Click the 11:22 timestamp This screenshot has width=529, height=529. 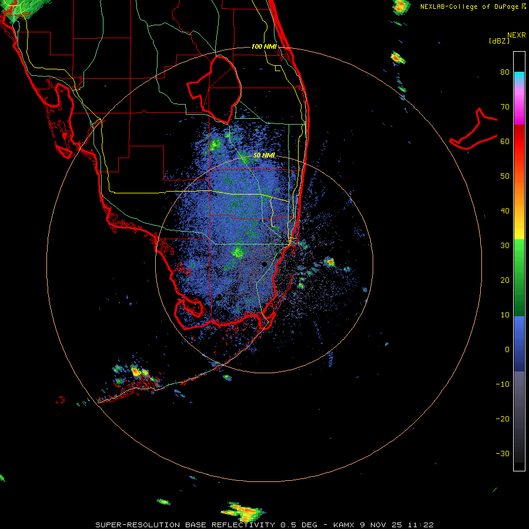pyautogui.click(x=420, y=525)
